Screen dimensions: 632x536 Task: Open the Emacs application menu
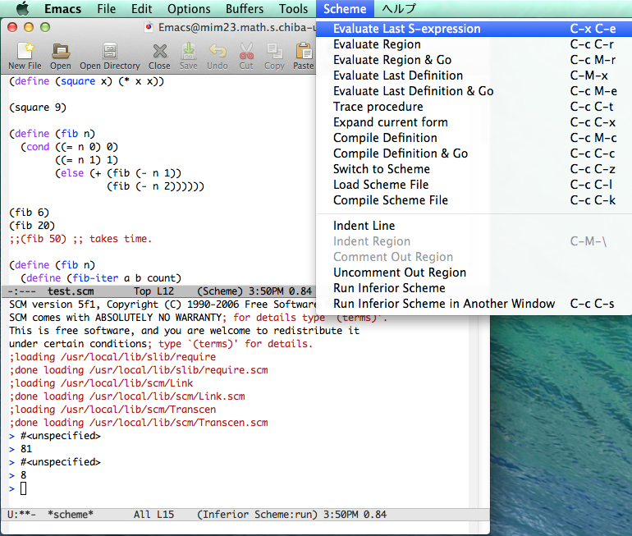62,8
